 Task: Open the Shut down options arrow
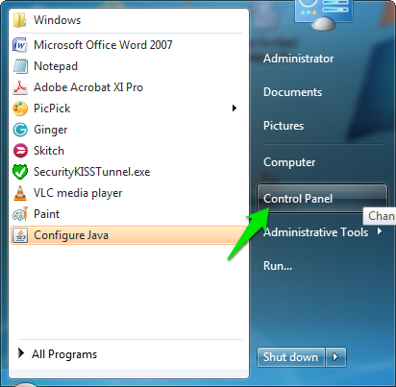[x=335, y=356]
